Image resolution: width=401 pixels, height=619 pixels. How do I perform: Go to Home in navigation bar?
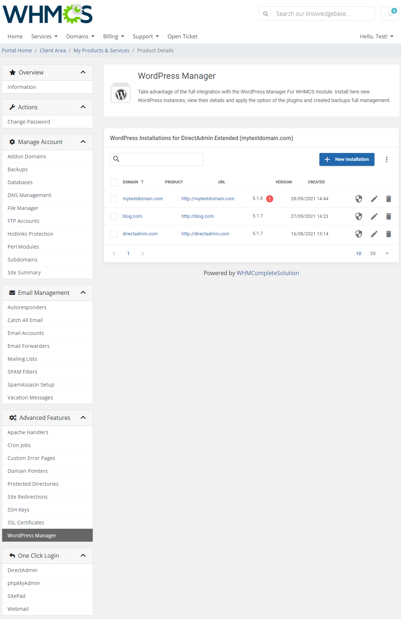tap(15, 37)
